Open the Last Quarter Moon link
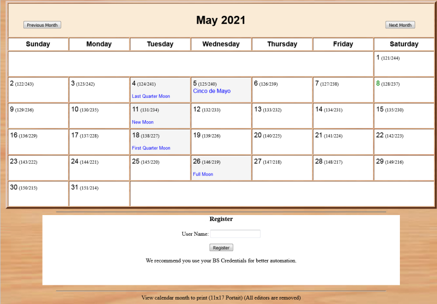This screenshot has width=437, height=304. (151, 96)
